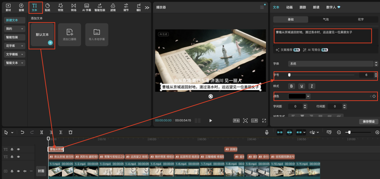Open the 特效 effects tab
Image resolution: width=380 pixels, height=179 pixels.
(61, 7)
